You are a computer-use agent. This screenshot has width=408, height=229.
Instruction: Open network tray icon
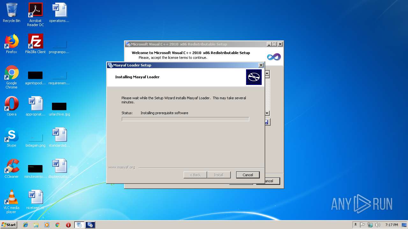pyautogui.click(x=370, y=225)
